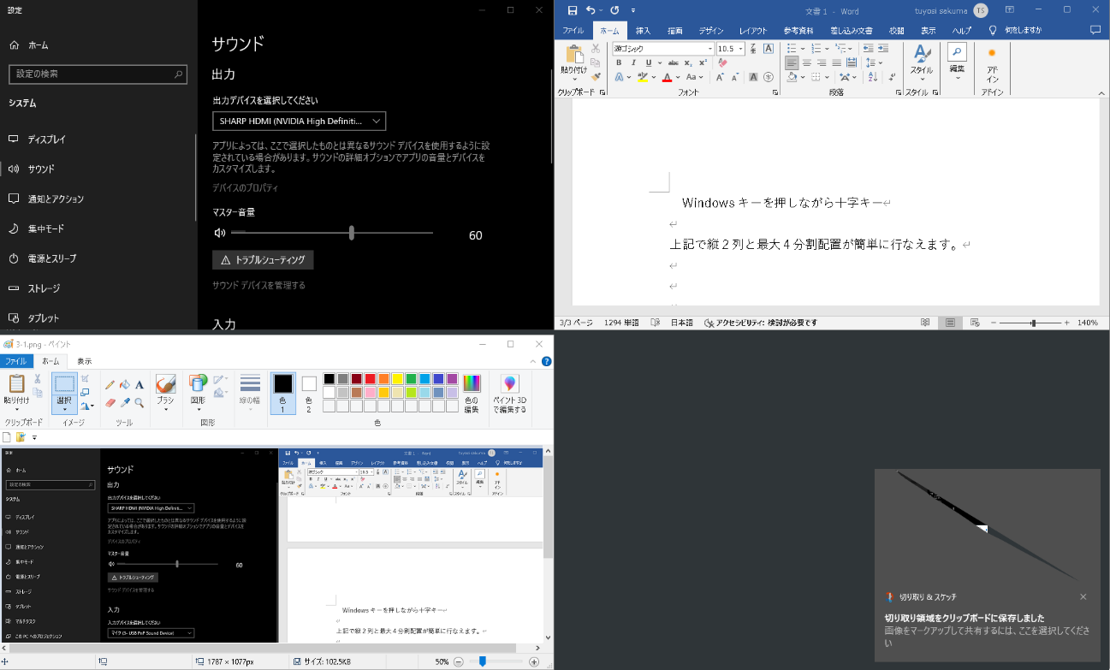Toggle Italic formatting in Word
Screen dimensions: 1110x670
[633, 62]
